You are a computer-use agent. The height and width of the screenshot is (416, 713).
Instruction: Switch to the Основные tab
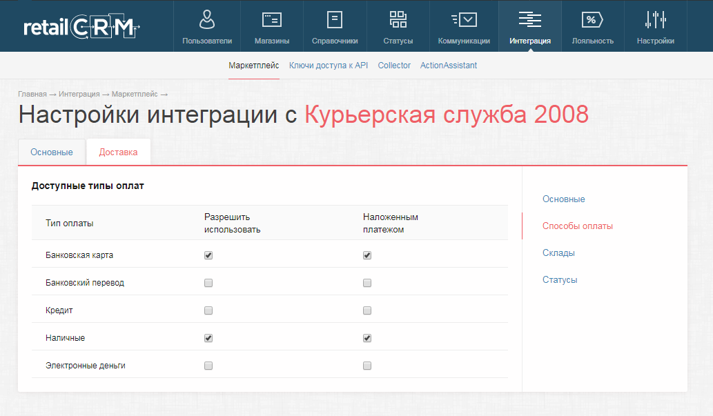[51, 152]
